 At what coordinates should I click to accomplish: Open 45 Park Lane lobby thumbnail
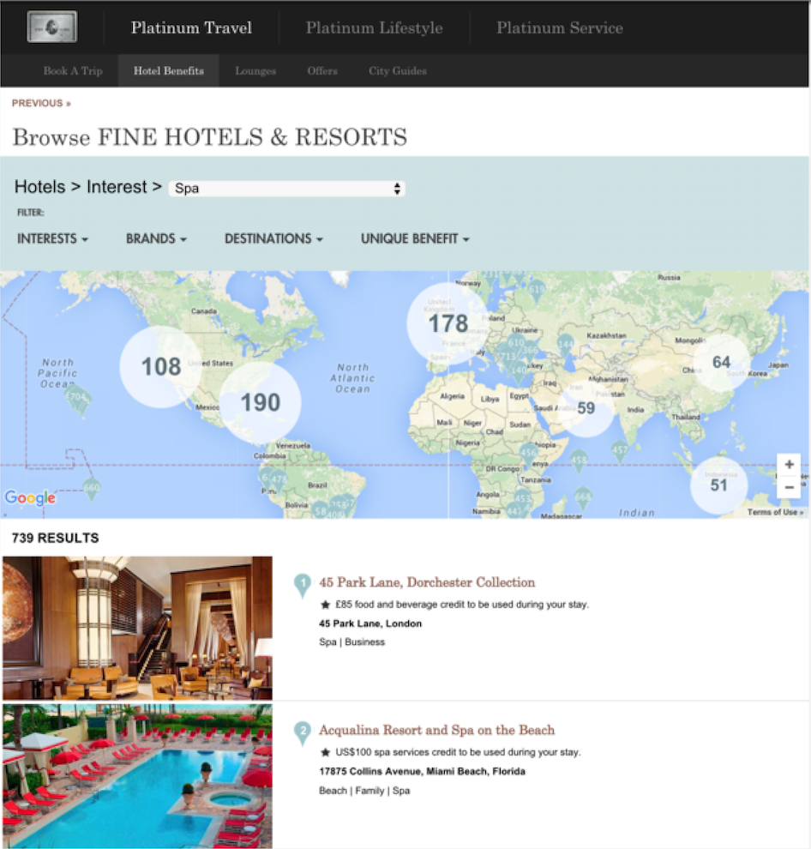tap(137, 628)
